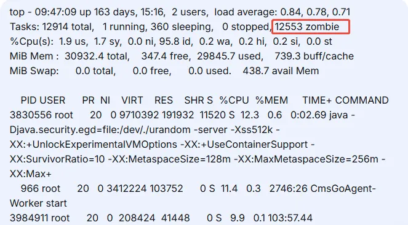The width and height of the screenshot is (408, 225).
Task: Click the %MEM column header
Action: click(x=271, y=101)
